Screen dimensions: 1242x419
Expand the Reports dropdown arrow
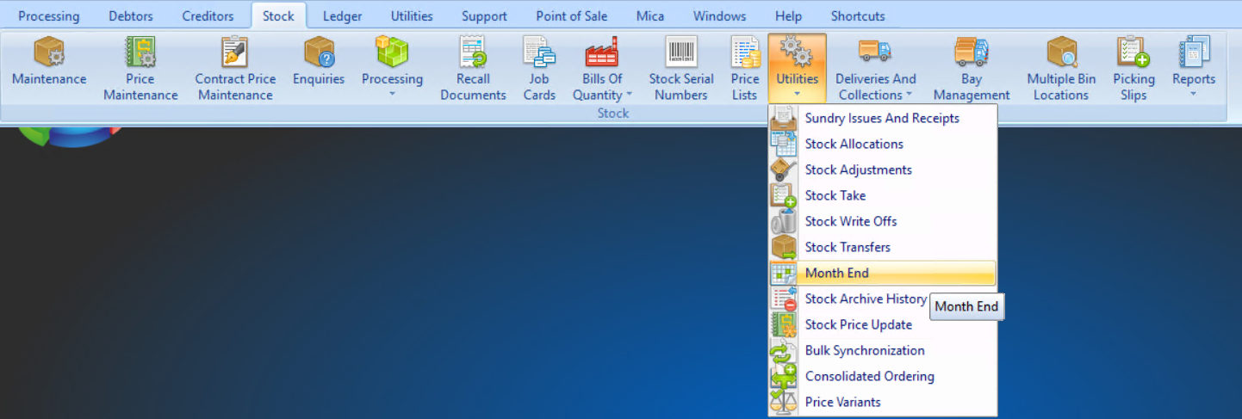click(x=1194, y=95)
